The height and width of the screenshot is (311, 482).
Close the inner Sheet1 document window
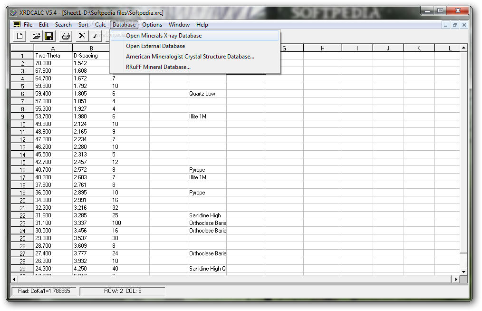coord(464,25)
